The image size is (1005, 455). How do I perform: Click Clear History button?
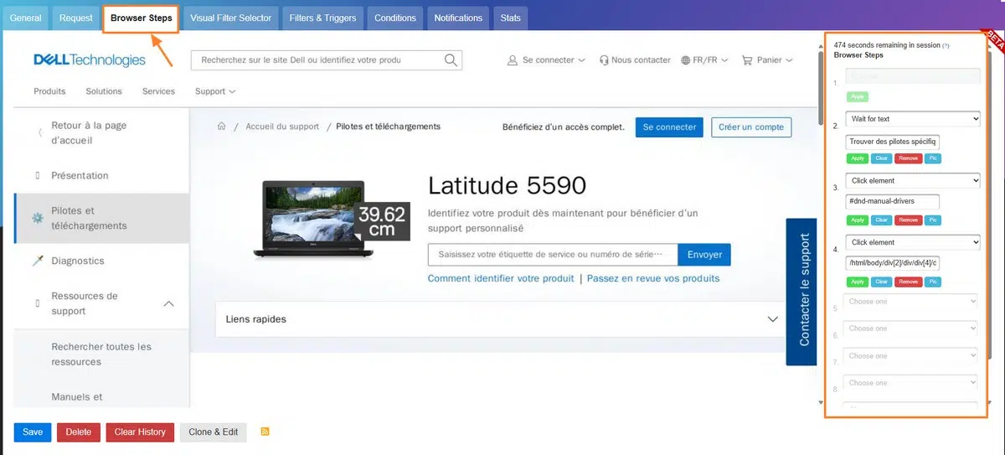click(x=140, y=432)
